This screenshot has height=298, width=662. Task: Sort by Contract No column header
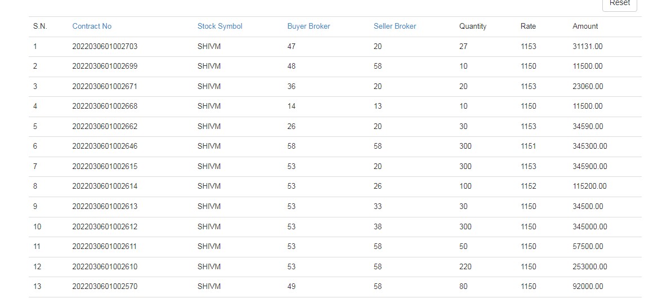pyautogui.click(x=92, y=26)
